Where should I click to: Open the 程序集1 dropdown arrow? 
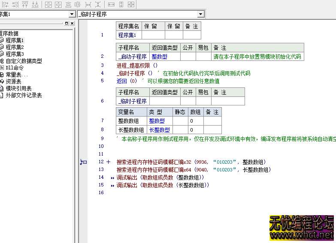tap(72, 14)
